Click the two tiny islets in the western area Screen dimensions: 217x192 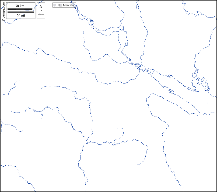[42, 116]
